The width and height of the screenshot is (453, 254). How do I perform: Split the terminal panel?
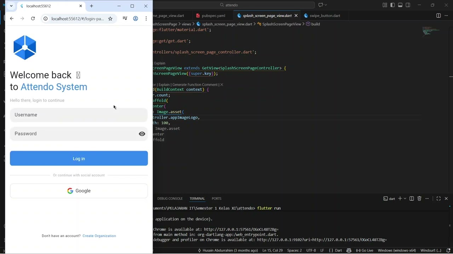click(x=412, y=199)
